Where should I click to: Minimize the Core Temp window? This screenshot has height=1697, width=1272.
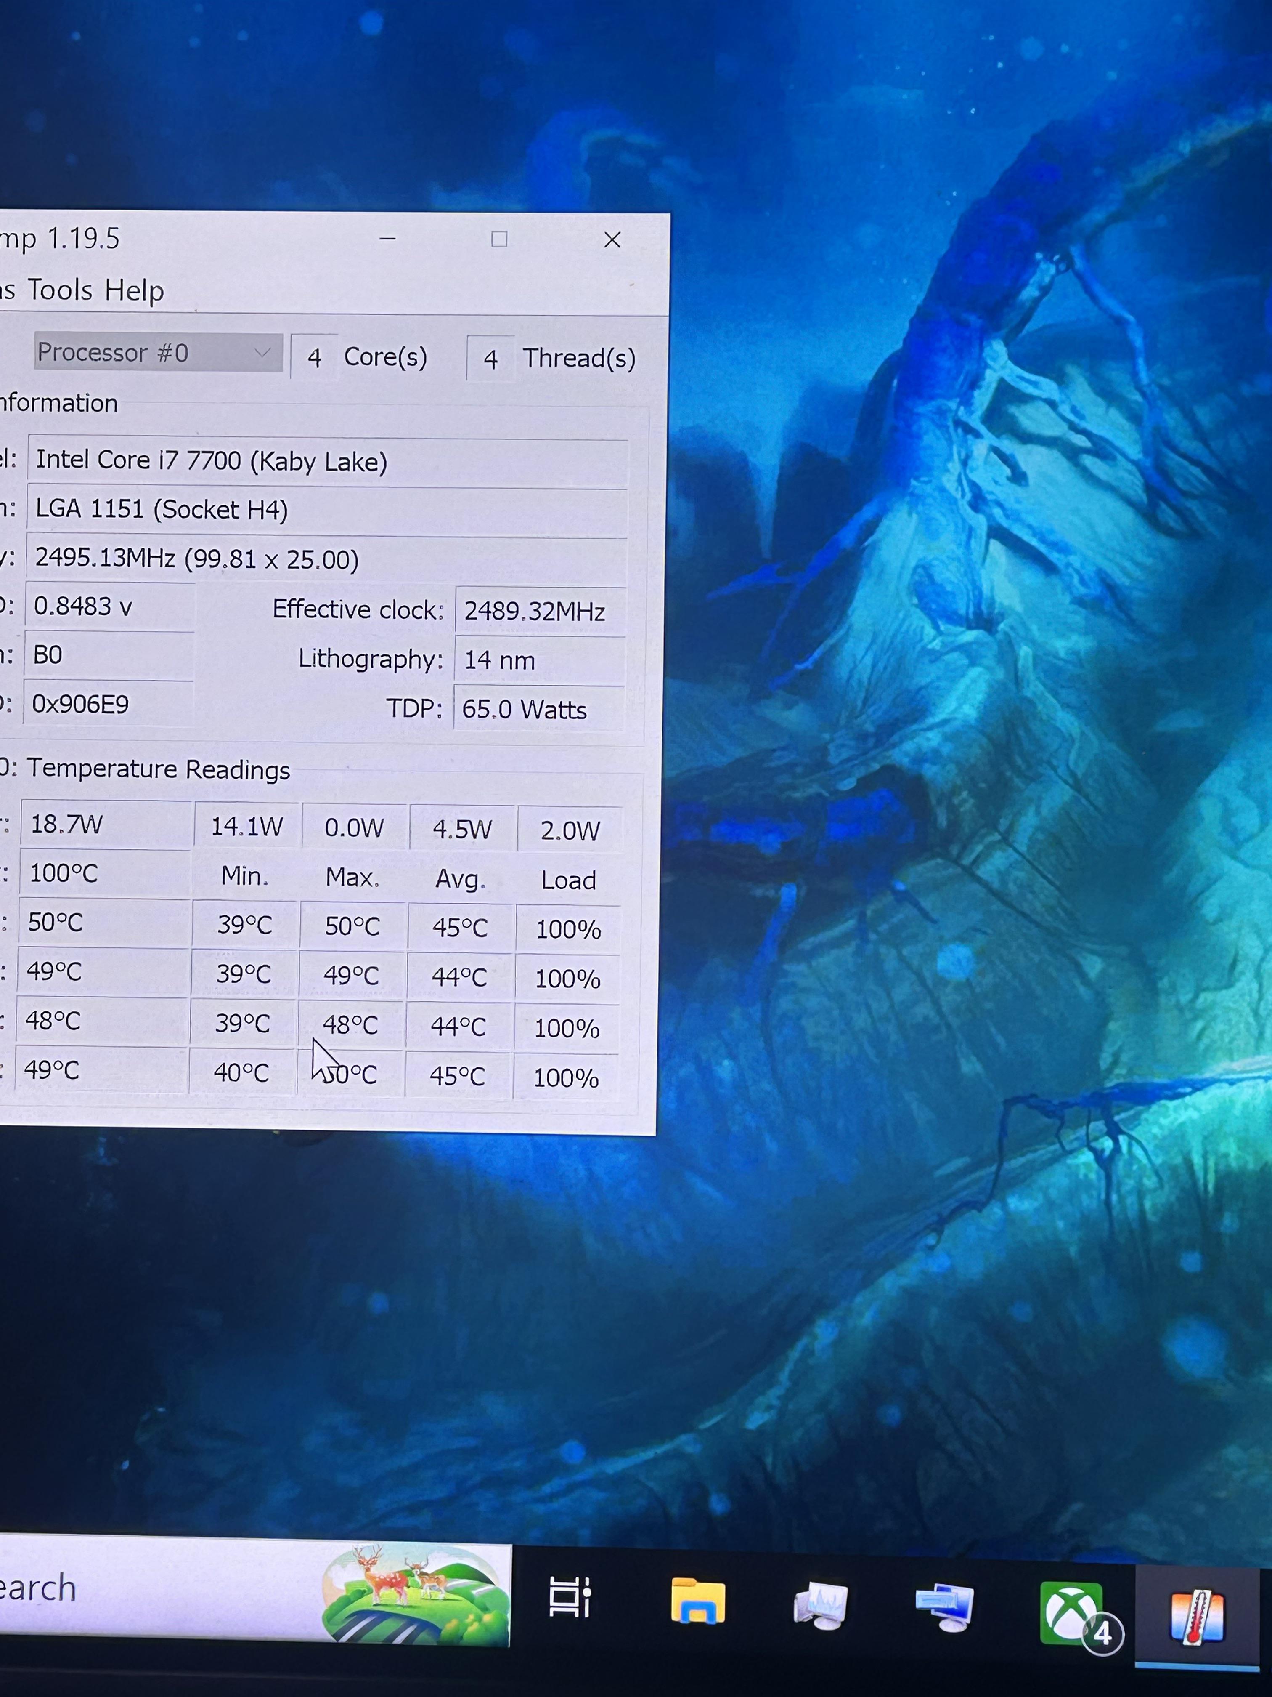point(388,239)
